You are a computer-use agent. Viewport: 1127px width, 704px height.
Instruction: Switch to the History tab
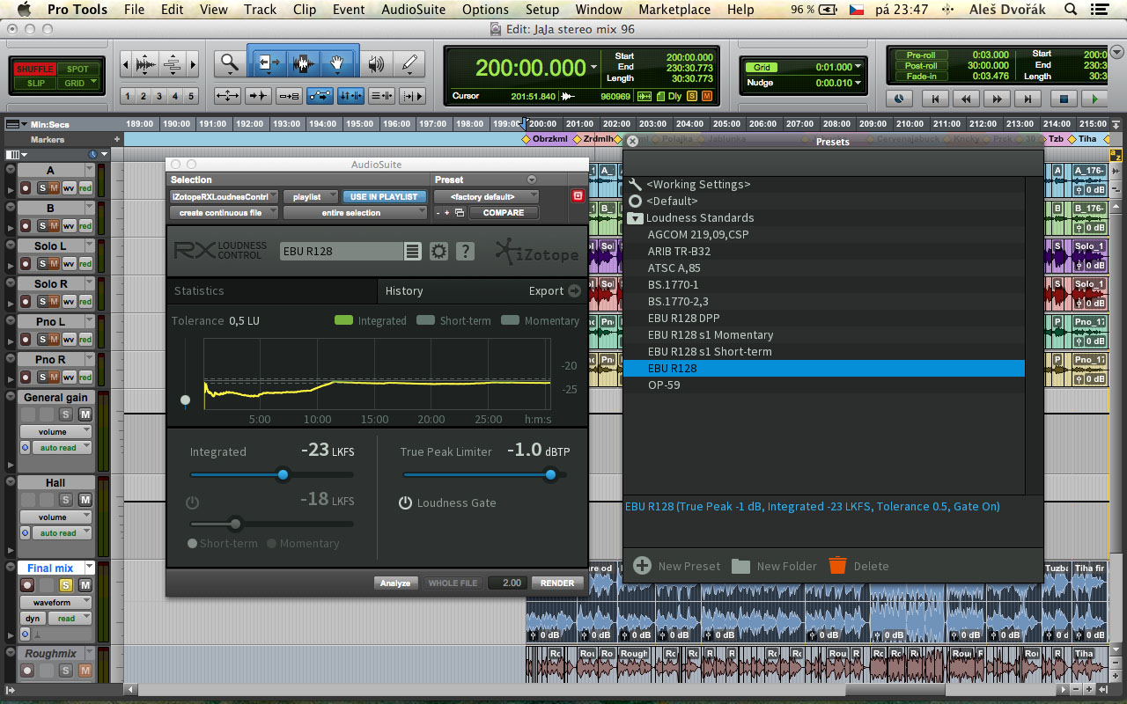[404, 291]
